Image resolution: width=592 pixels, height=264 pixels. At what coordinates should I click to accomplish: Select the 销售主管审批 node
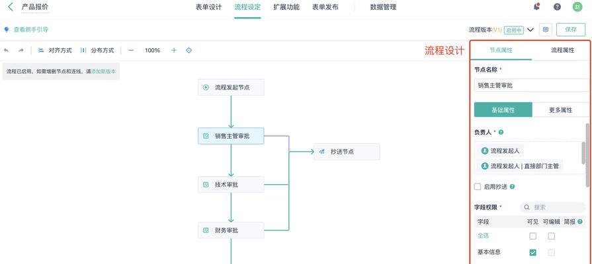point(231,136)
